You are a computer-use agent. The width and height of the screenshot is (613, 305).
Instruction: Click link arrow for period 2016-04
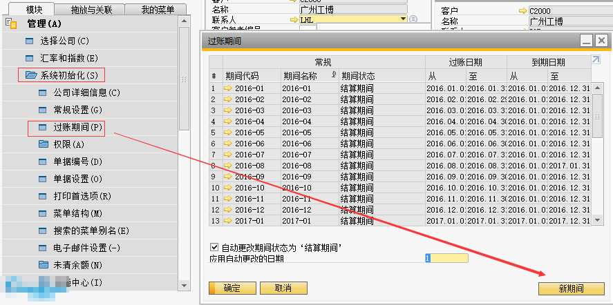tap(228, 121)
